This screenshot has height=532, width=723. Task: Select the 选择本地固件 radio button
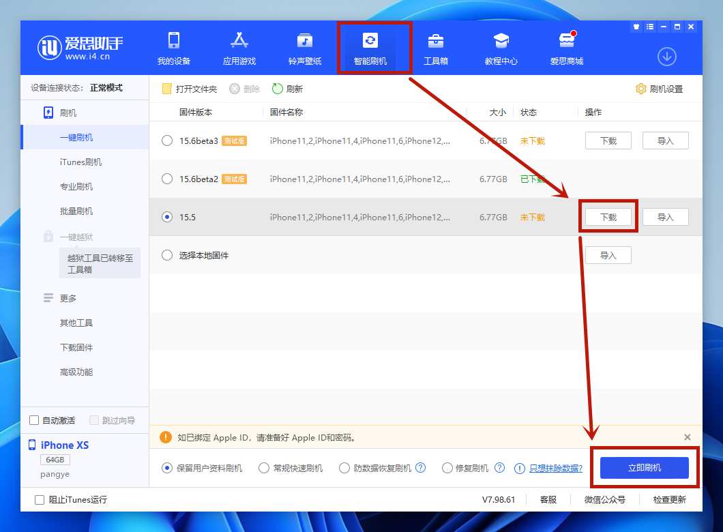[167, 255]
